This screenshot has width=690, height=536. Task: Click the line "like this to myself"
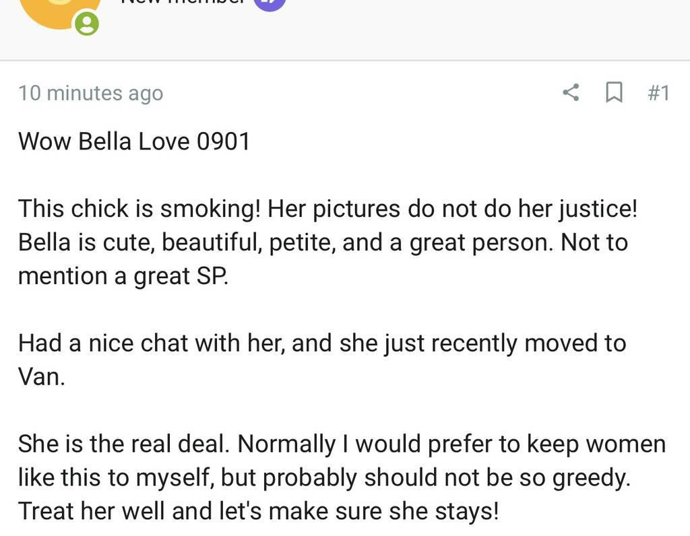pos(324,477)
